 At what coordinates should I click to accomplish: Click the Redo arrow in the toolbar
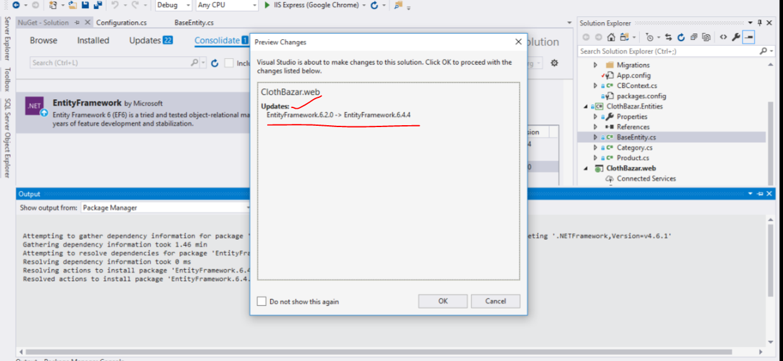click(x=136, y=5)
